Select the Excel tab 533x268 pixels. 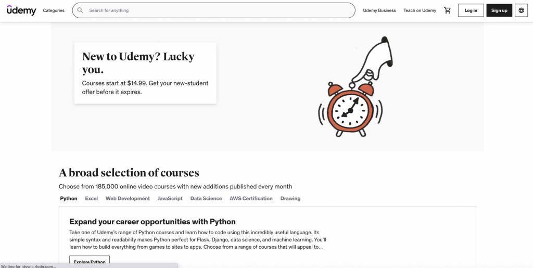coord(92,198)
